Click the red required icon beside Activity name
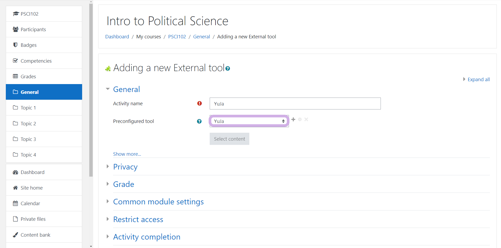 (199, 103)
